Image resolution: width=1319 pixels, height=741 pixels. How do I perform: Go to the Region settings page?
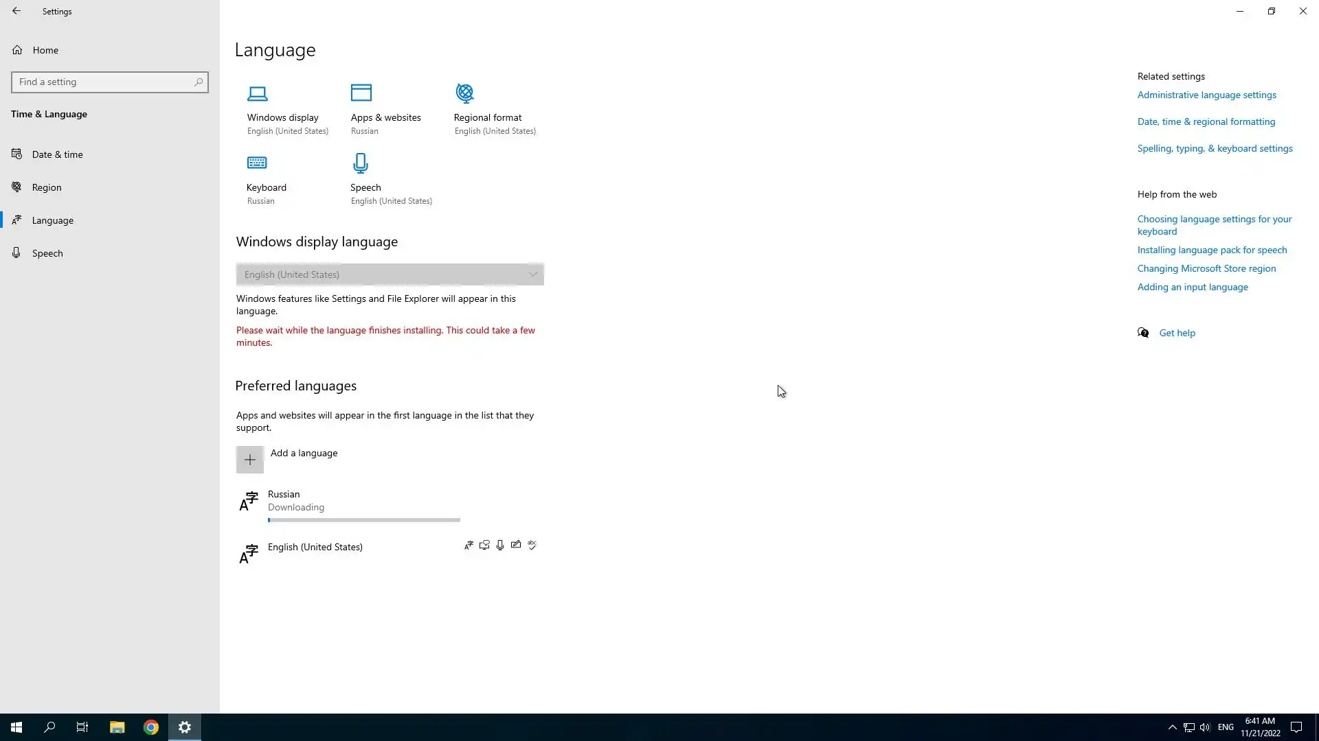[x=47, y=187]
